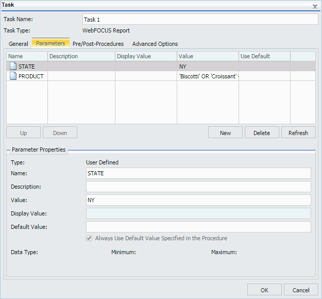Delete the selected parameter

(x=261, y=132)
